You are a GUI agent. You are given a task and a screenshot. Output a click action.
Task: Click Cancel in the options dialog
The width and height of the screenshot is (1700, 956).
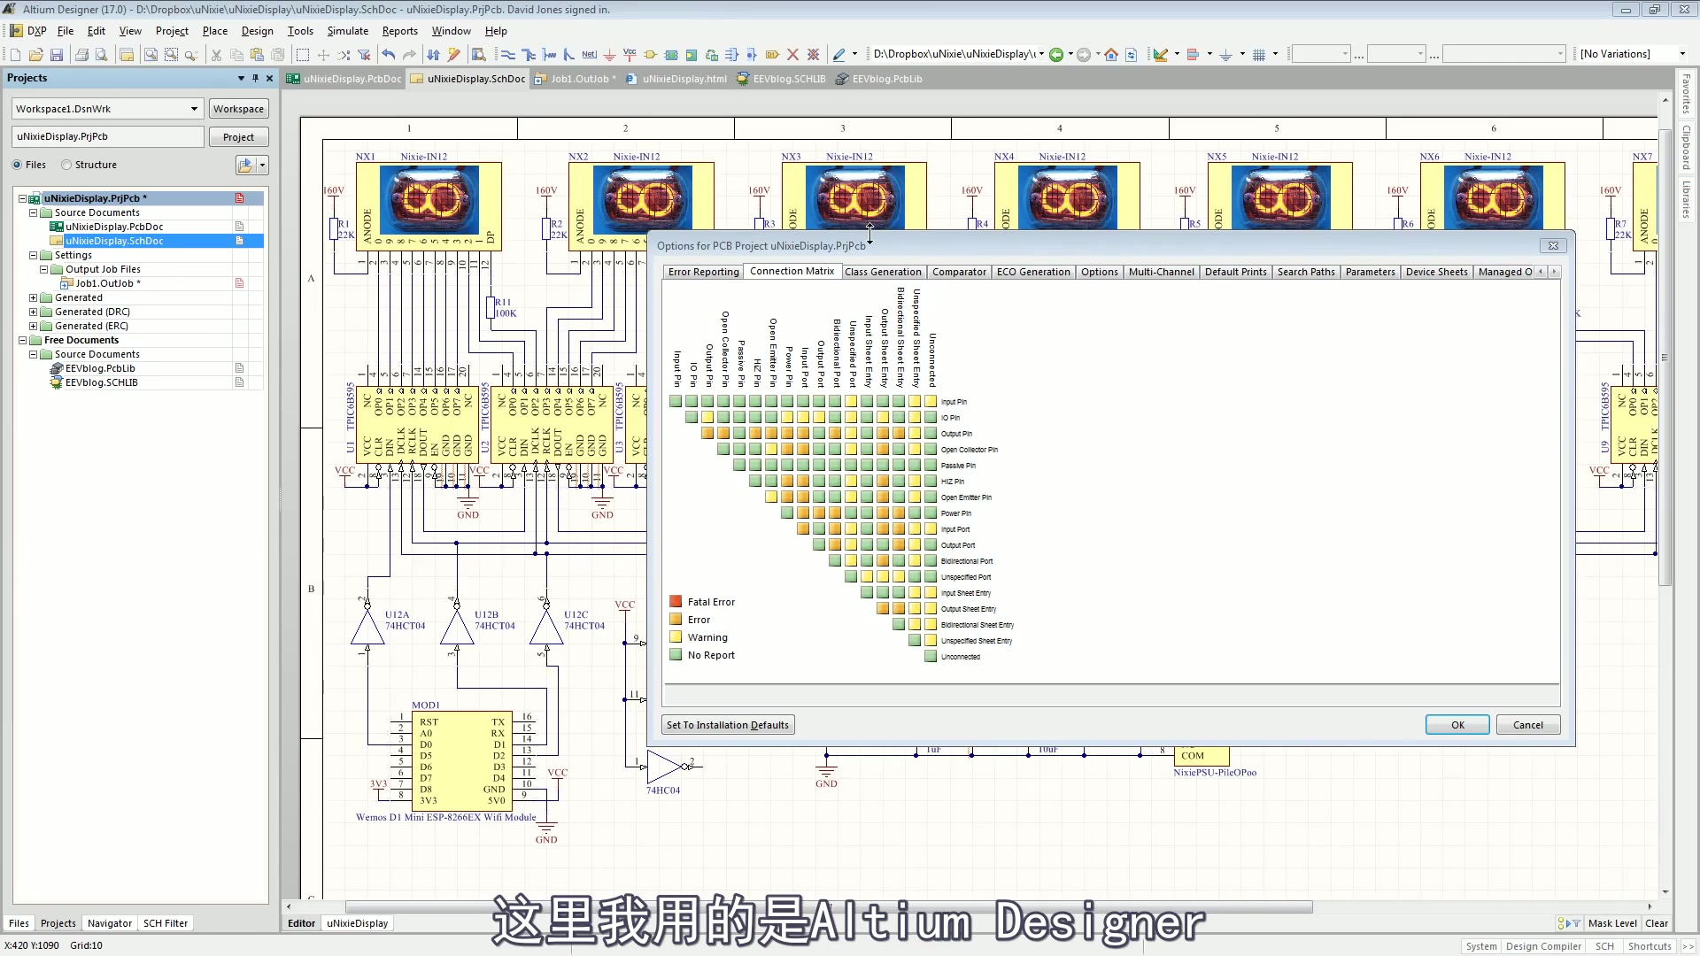[1527, 725]
